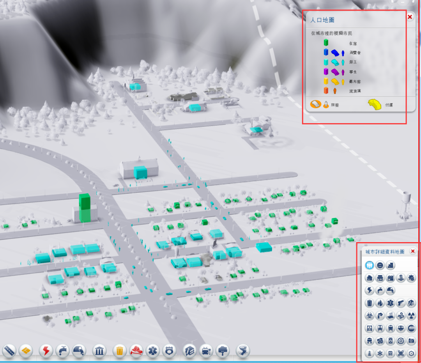The height and width of the screenshot is (363, 421).
Task: Show the Air travel plane data map
Action: coord(411,328)
